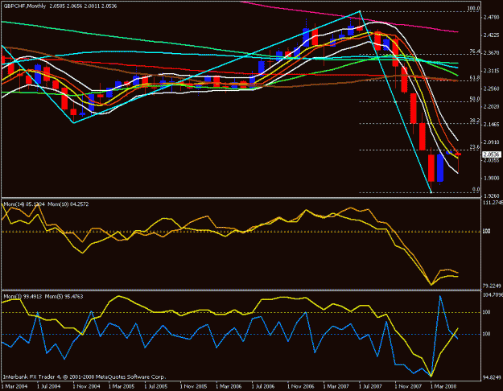Select the 23.6 Fibonacci level label
The height and width of the screenshot is (391, 503).
(x=475, y=147)
